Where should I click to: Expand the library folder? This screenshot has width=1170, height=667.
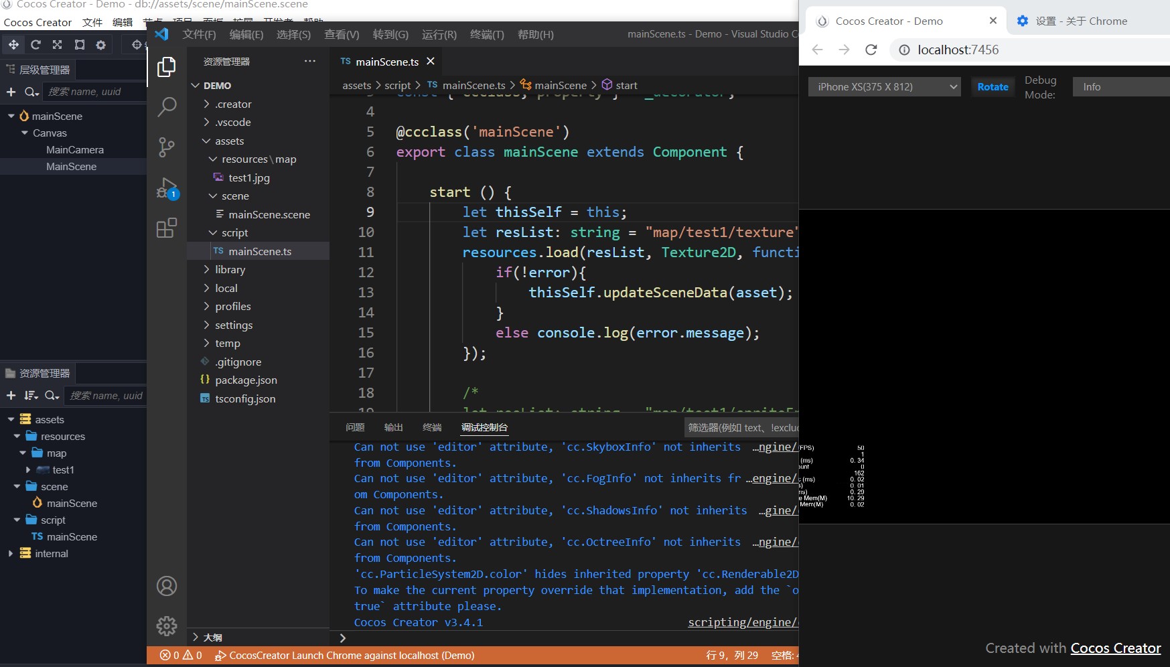tap(230, 270)
